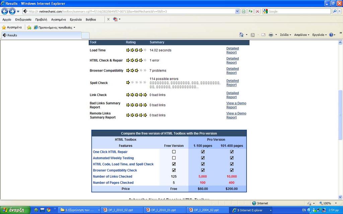The image size is (343, 214).
Task: Click Add to favorites bar icon
Action: pos(29,27)
